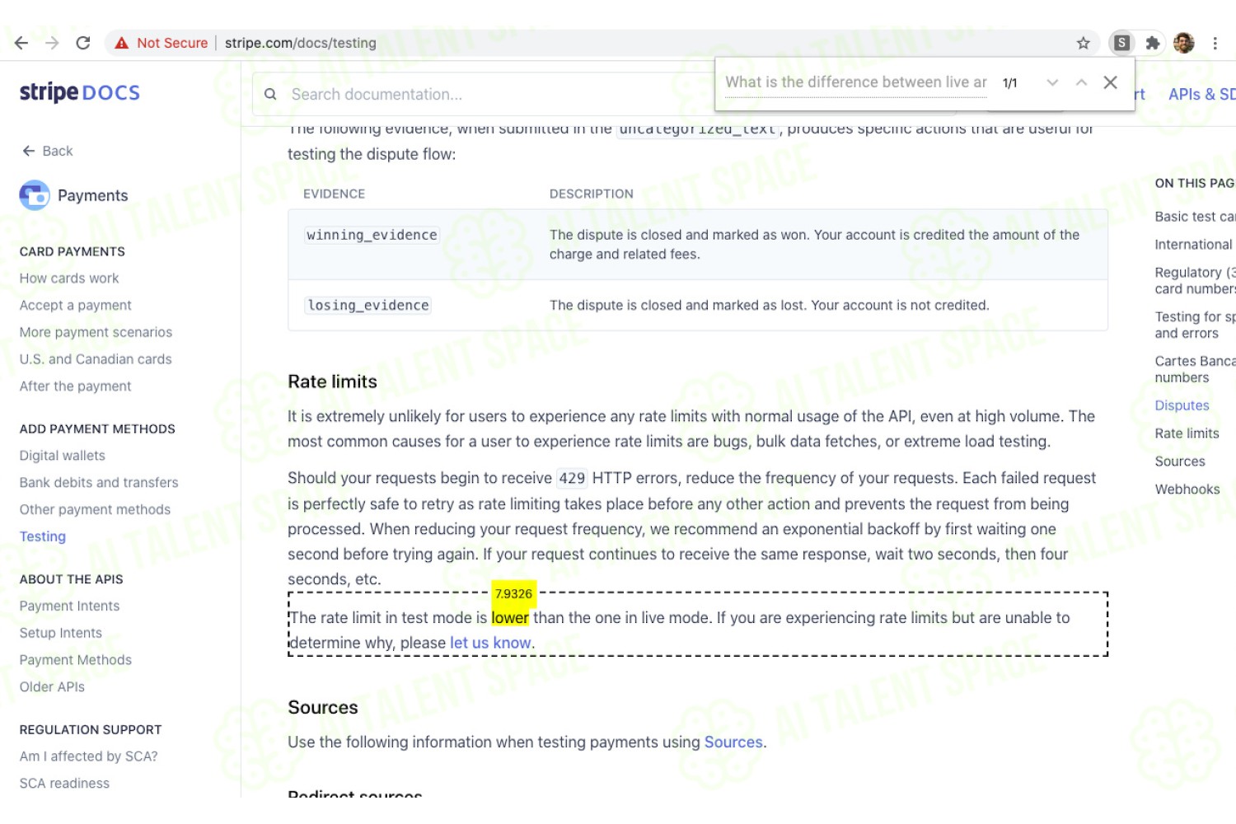Open U.S. and Canadian cards
This screenshot has width=1236, height=824.
pyautogui.click(x=96, y=359)
